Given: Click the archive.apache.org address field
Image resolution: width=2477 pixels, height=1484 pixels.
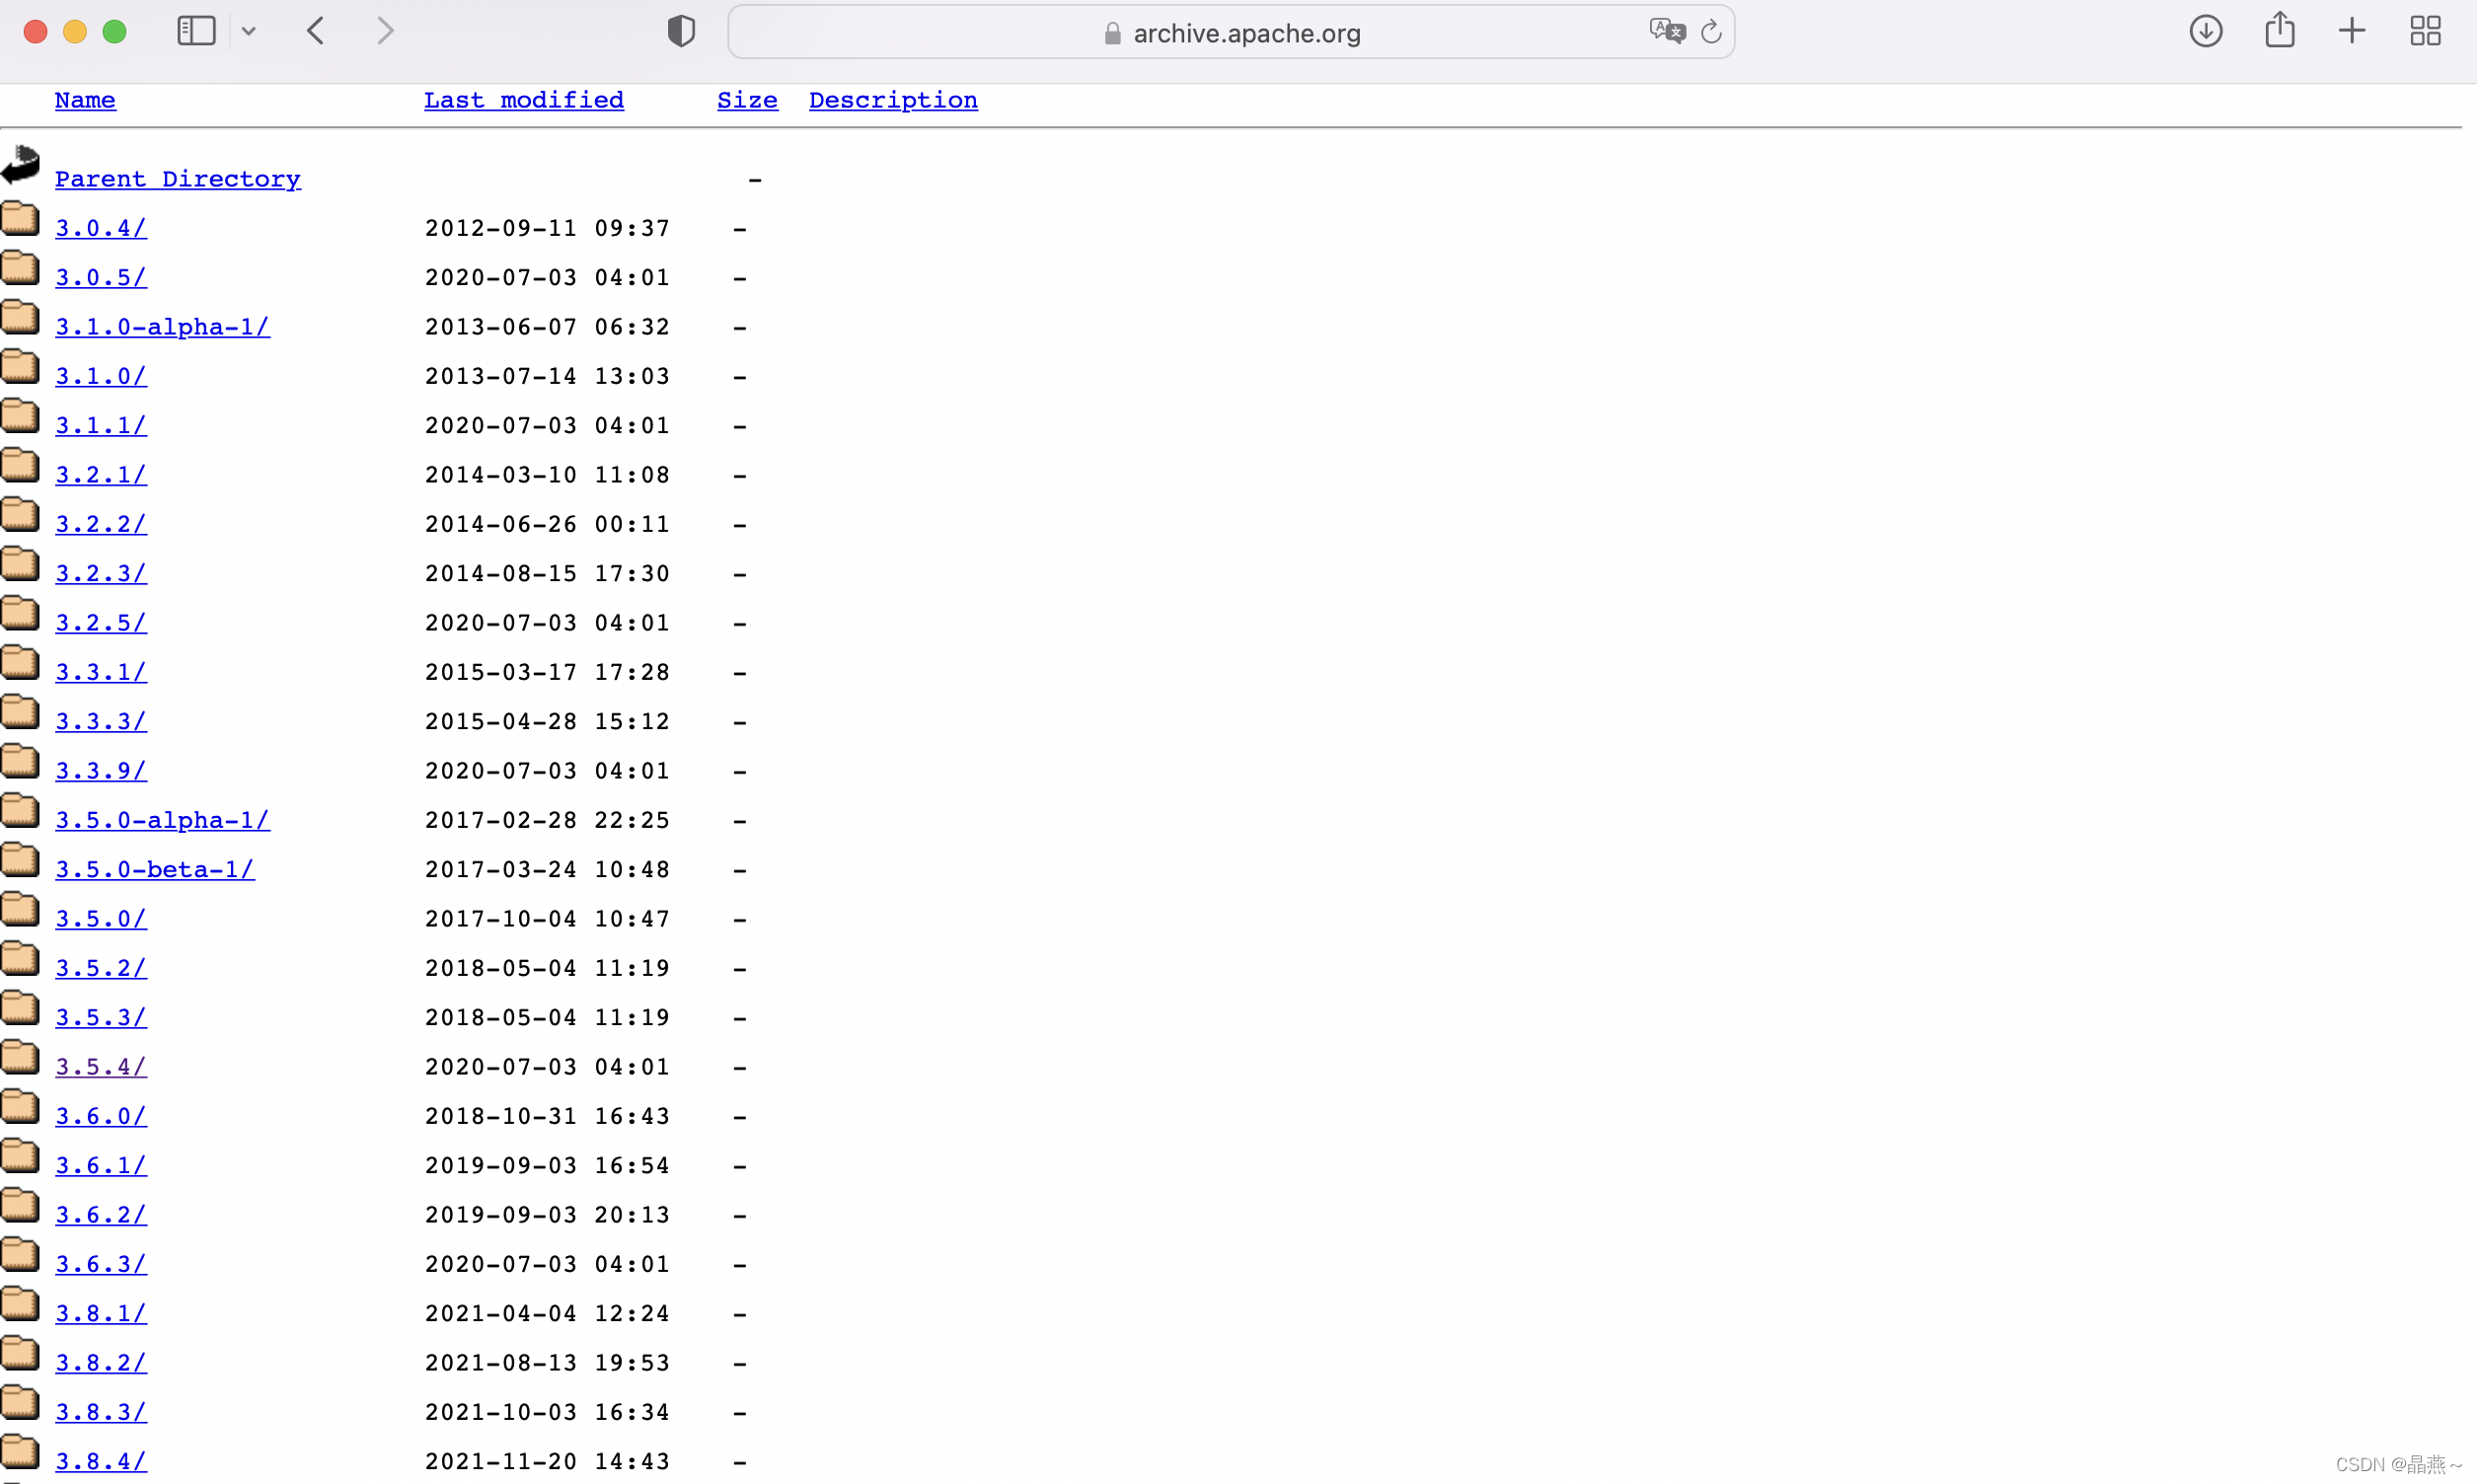Looking at the screenshot, I should click(x=1245, y=33).
